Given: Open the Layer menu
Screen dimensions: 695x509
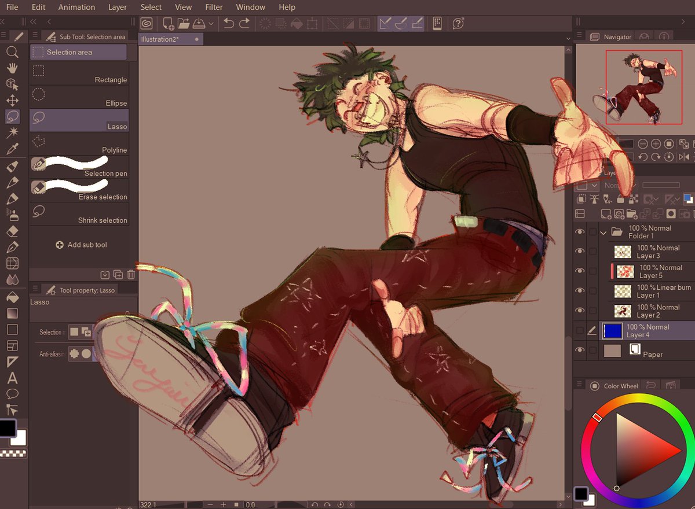Looking at the screenshot, I should tap(118, 7).
